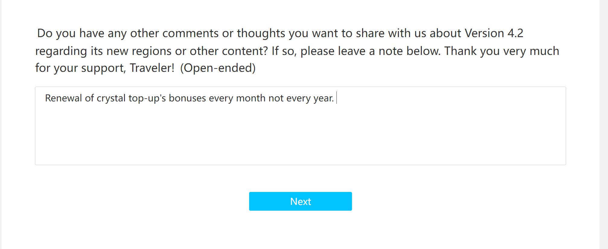Click 'please leave a note below' text
608x249 pixels.
coord(370,51)
